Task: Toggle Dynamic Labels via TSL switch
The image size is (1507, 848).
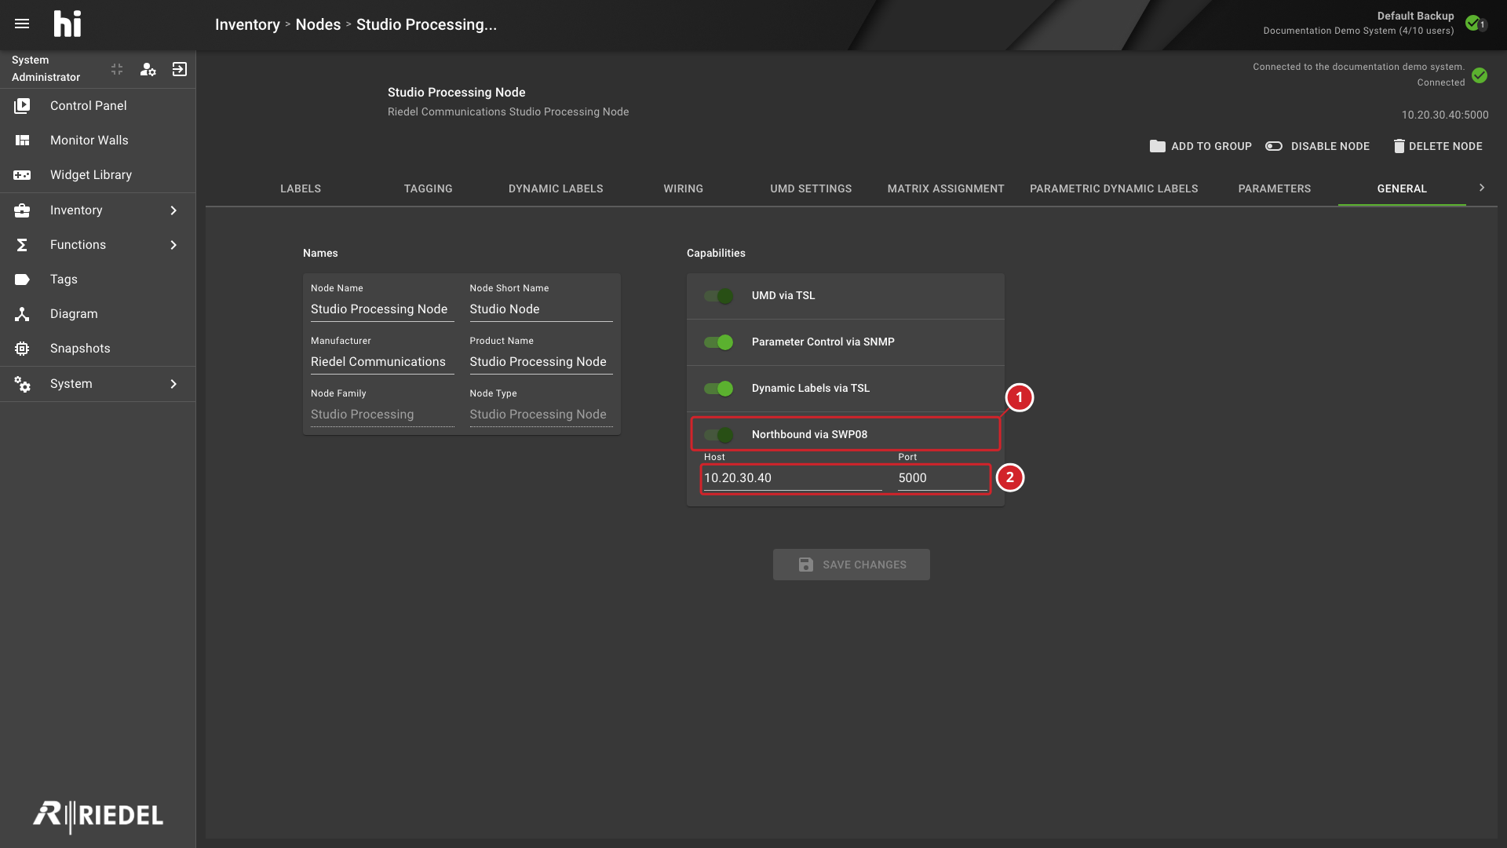Action: coord(718,389)
